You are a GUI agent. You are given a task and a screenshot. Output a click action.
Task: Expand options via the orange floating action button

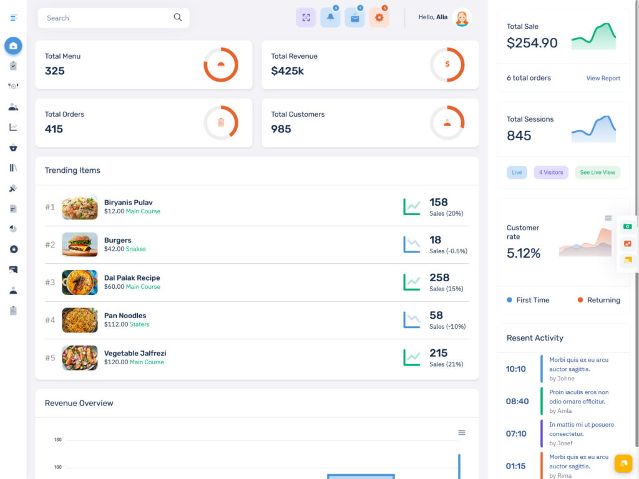click(623, 463)
